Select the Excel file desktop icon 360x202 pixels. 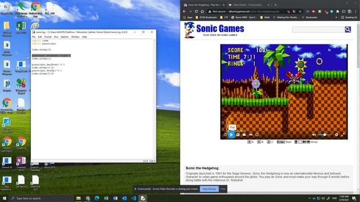click(21, 28)
